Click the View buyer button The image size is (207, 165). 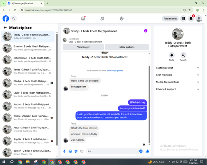click(83, 47)
